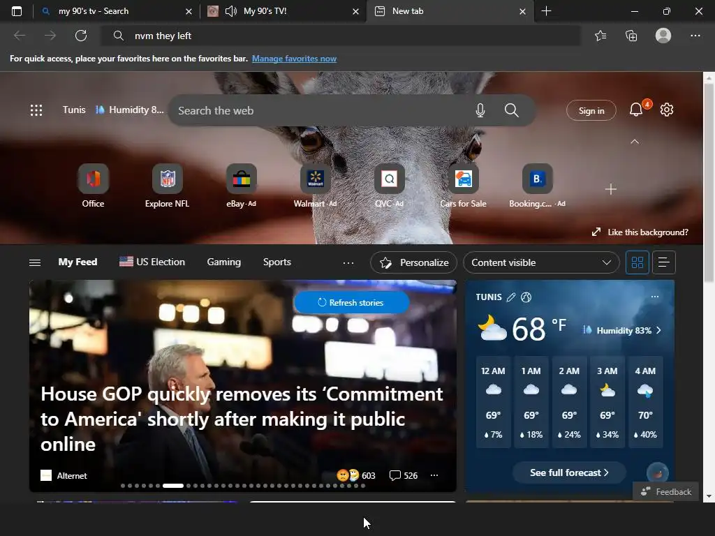The width and height of the screenshot is (715, 536).
Task: Click the Sign in button
Action: (x=591, y=111)
